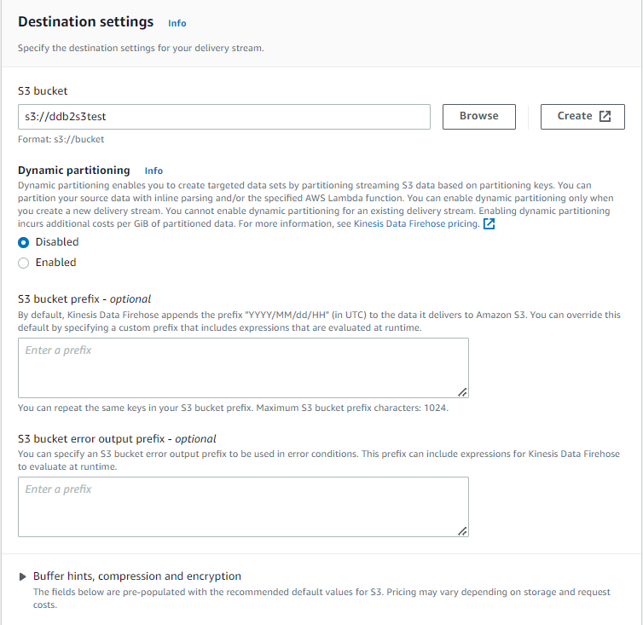Open Info link beside Destination settings
643x625 pixels.
(x=177, y=23)
